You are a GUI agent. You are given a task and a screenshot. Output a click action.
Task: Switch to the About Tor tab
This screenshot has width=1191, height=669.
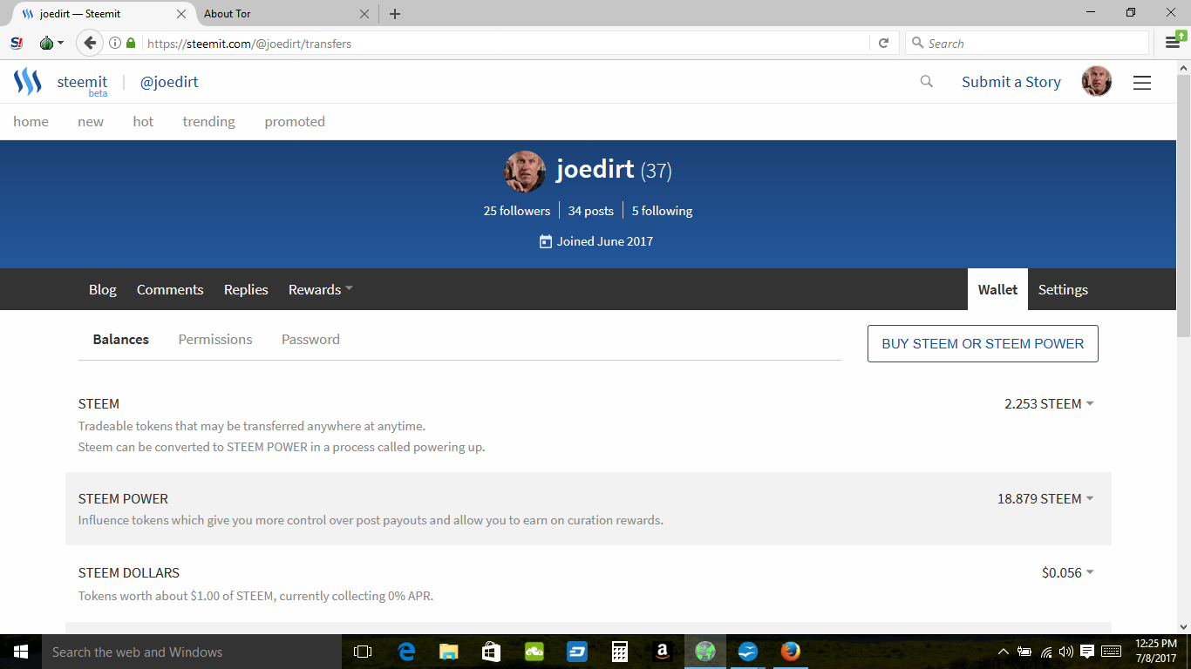(x=284, y=14)
